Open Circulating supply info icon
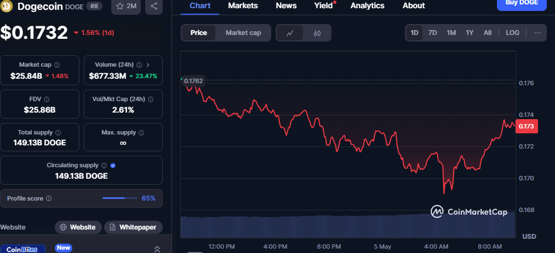555x253 pixels. click(104, 166)
